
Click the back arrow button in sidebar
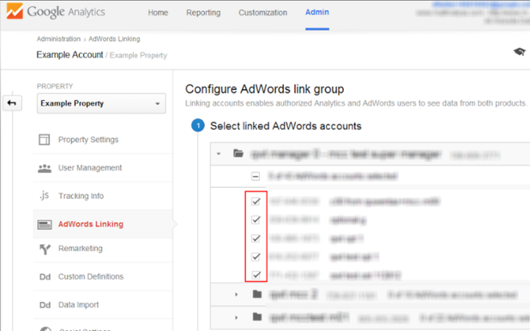[x=13, y=103]
